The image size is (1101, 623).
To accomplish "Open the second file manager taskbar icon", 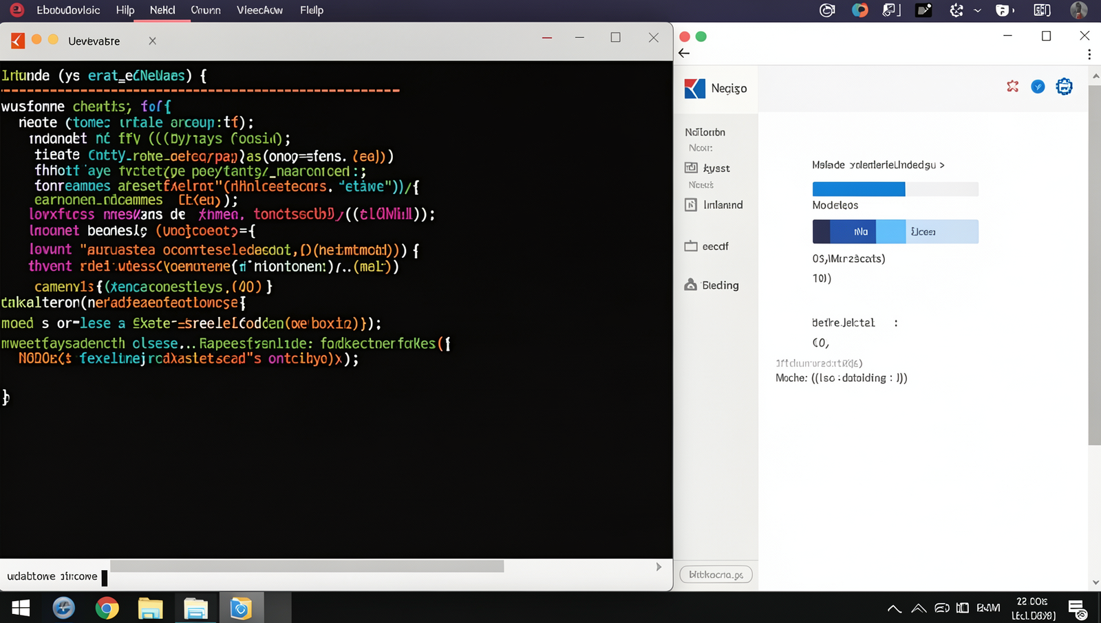I will tap(195, 609).
